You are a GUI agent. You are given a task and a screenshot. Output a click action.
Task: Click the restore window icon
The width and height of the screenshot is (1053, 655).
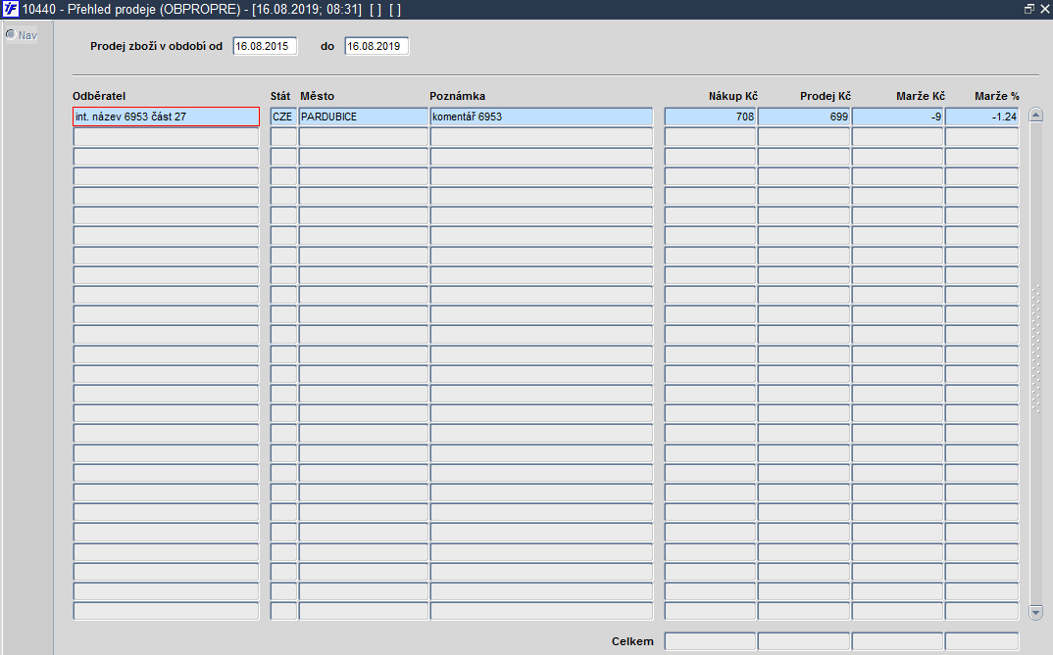coord(1028,10)
